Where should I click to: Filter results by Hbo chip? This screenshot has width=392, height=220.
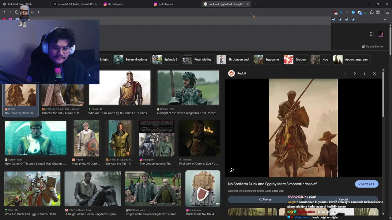321,60
